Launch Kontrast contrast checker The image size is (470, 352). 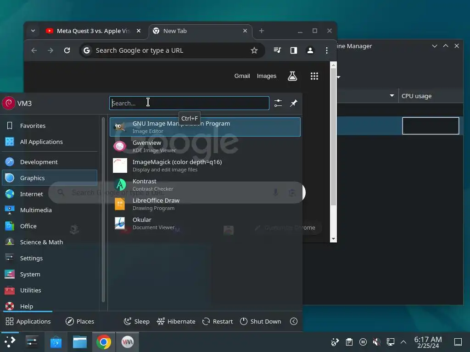point(205,185)
